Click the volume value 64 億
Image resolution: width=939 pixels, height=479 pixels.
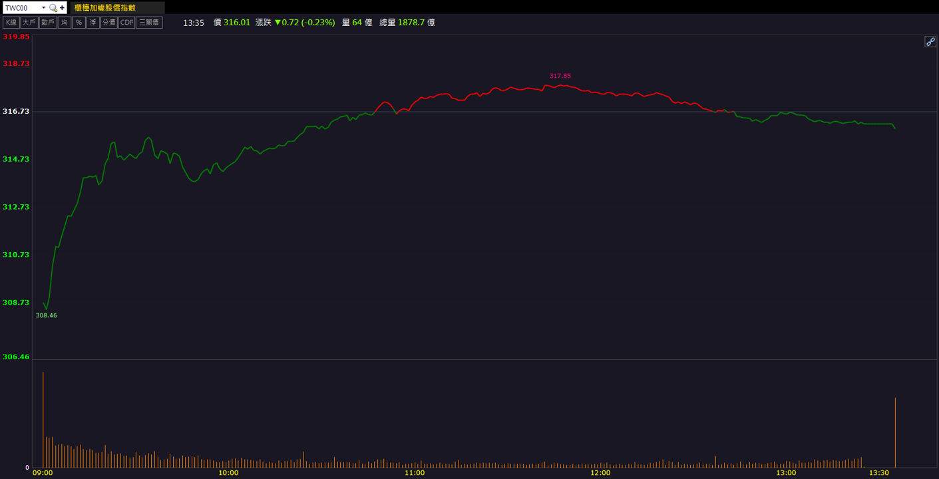(363, 23)
